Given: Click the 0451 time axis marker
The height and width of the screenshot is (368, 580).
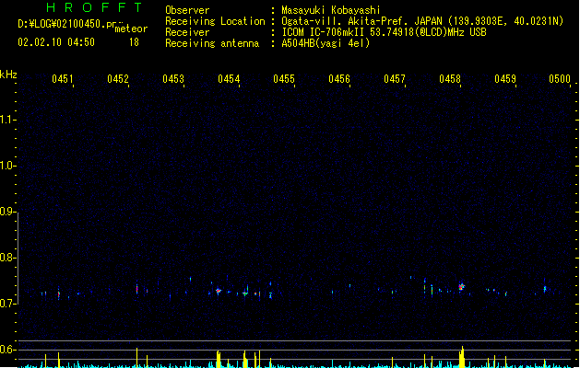Looking at the screenshot, I should 63,79.
